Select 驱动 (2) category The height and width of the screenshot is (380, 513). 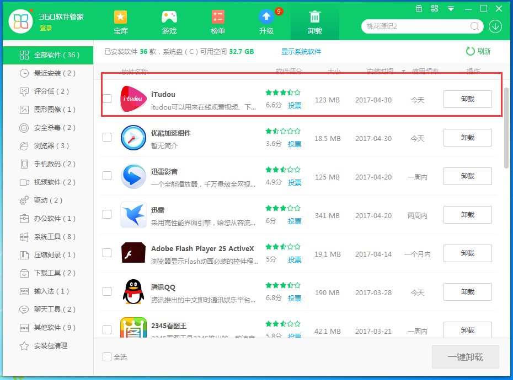[x=48, y=200]
